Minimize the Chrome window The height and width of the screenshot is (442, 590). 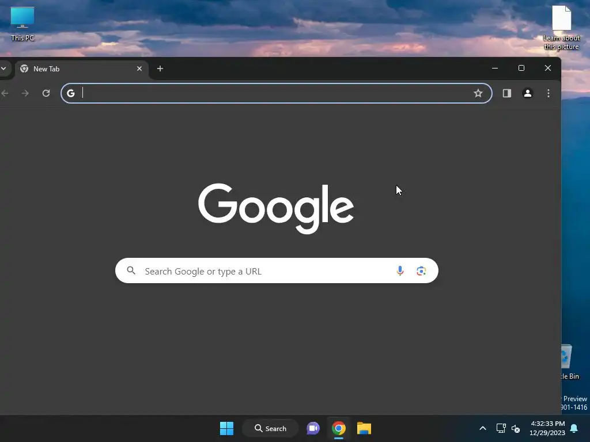point(495,68)
